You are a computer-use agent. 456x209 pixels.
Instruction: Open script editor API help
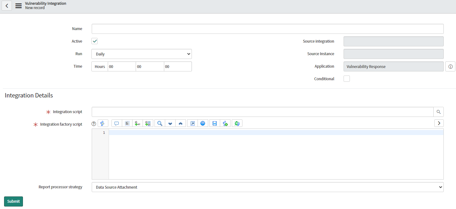[x=203, y=123]
